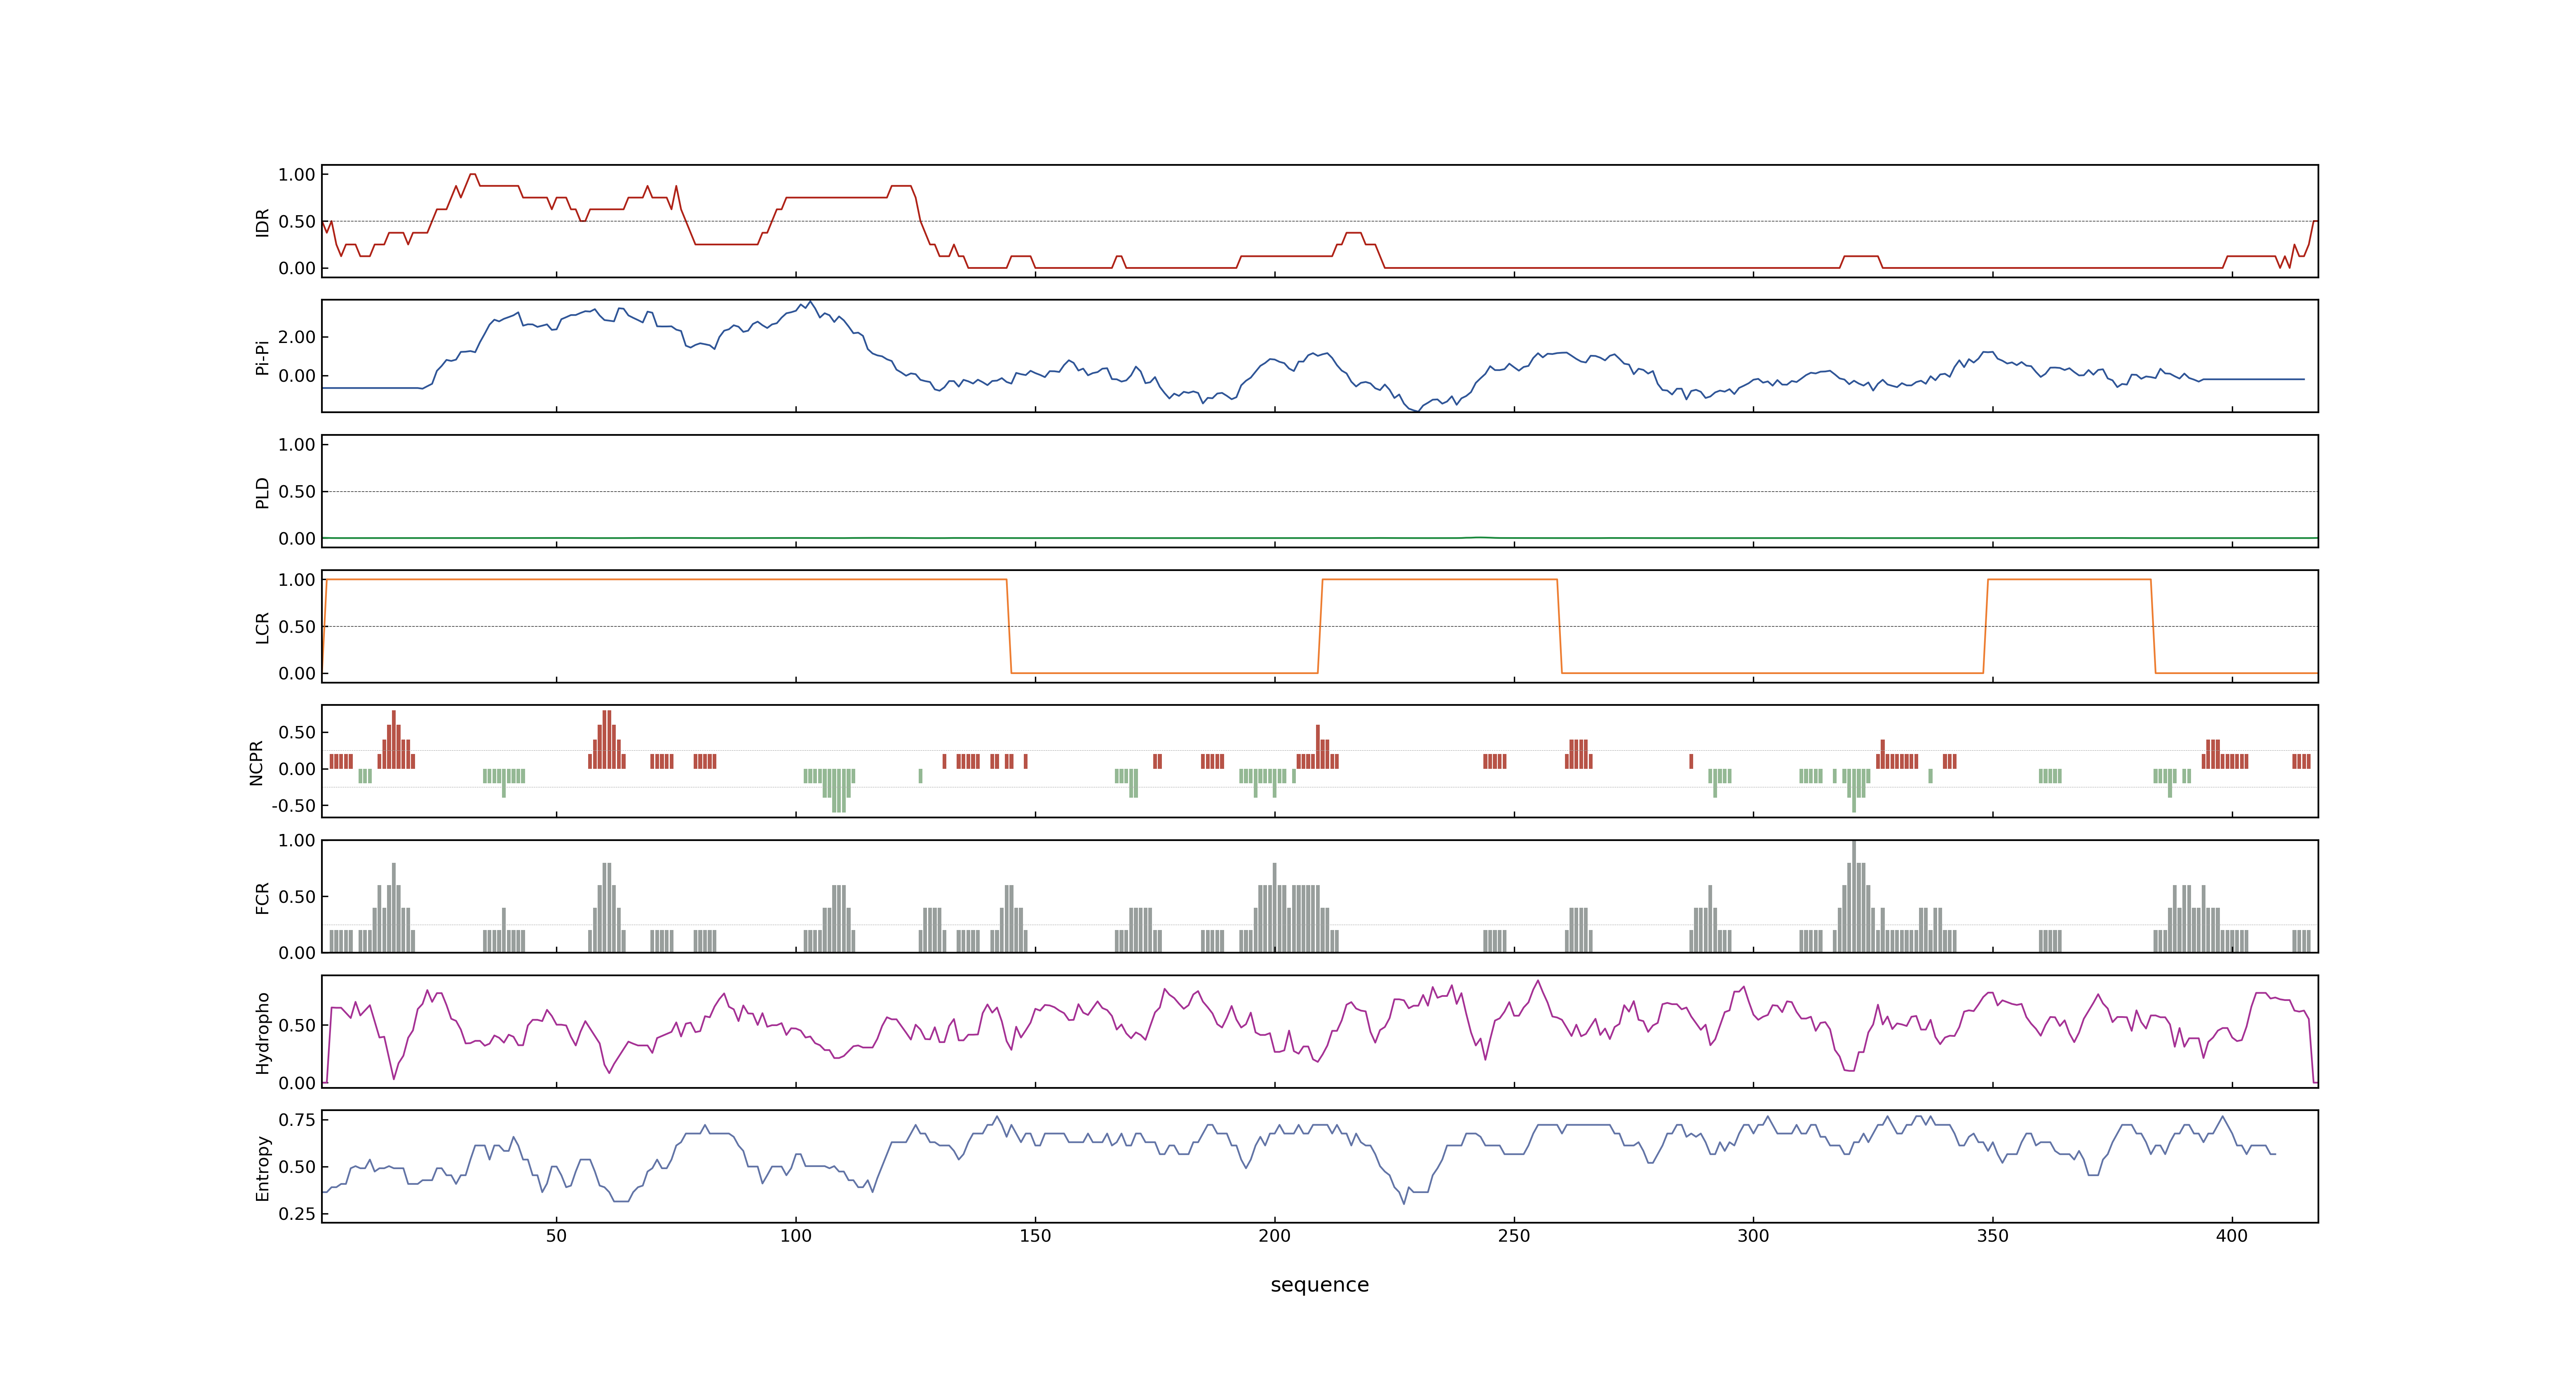
Task: Click the 0.00 tick of LCR panel
Action: point(297,674)
